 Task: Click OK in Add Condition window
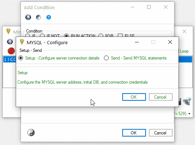pos(134,133)
